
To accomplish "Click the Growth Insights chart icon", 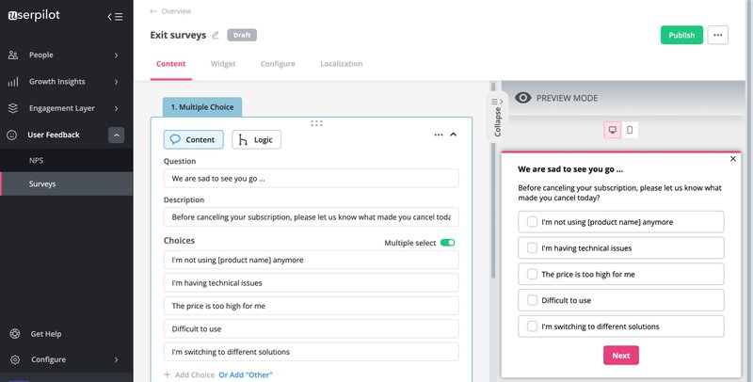I will 13,82.
